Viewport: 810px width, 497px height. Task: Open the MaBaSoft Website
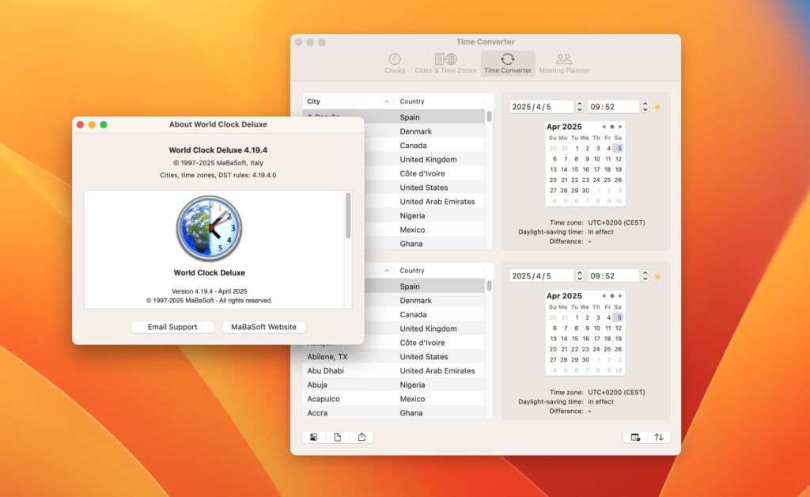click(x=263, y=327)
